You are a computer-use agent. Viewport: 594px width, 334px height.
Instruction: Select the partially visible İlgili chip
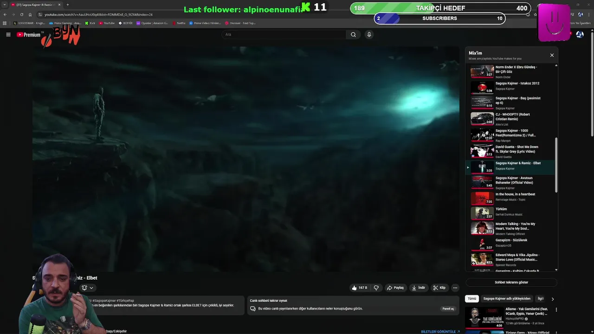click(x=540, y=299)
